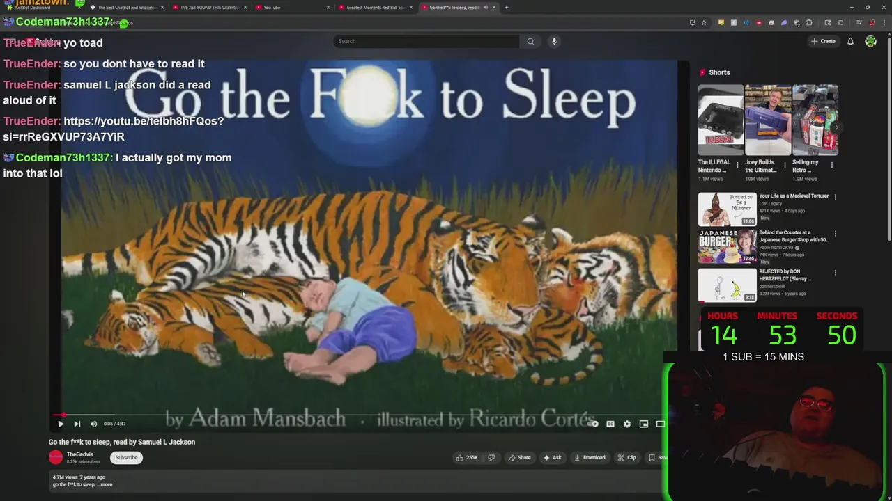Open the cast media icon in toolbar
Image resolution: width=892 pixels, height=501 pixels.
(840, 22)
